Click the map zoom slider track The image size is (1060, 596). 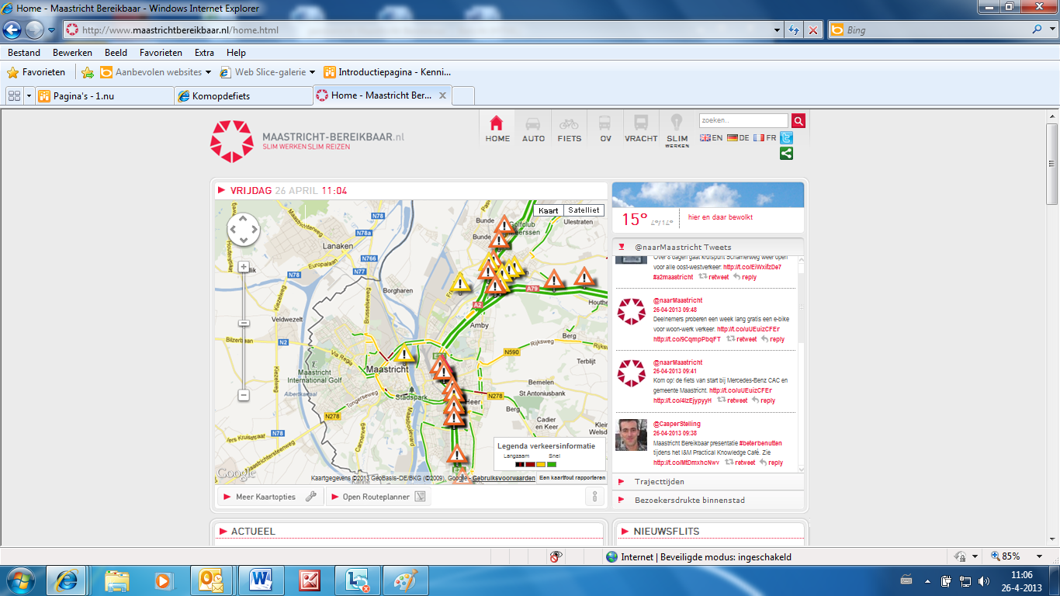tap(244, 331)
